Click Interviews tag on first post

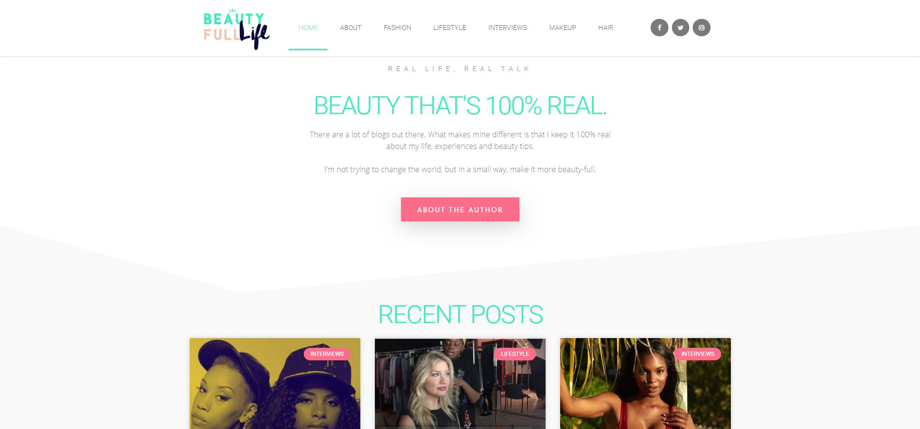[x=327, y=354]
